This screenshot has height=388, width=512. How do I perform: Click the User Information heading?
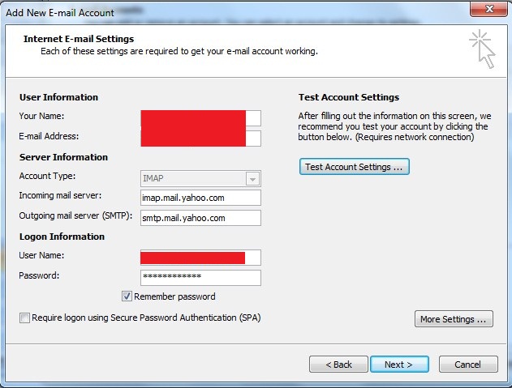tap(58, 97)
